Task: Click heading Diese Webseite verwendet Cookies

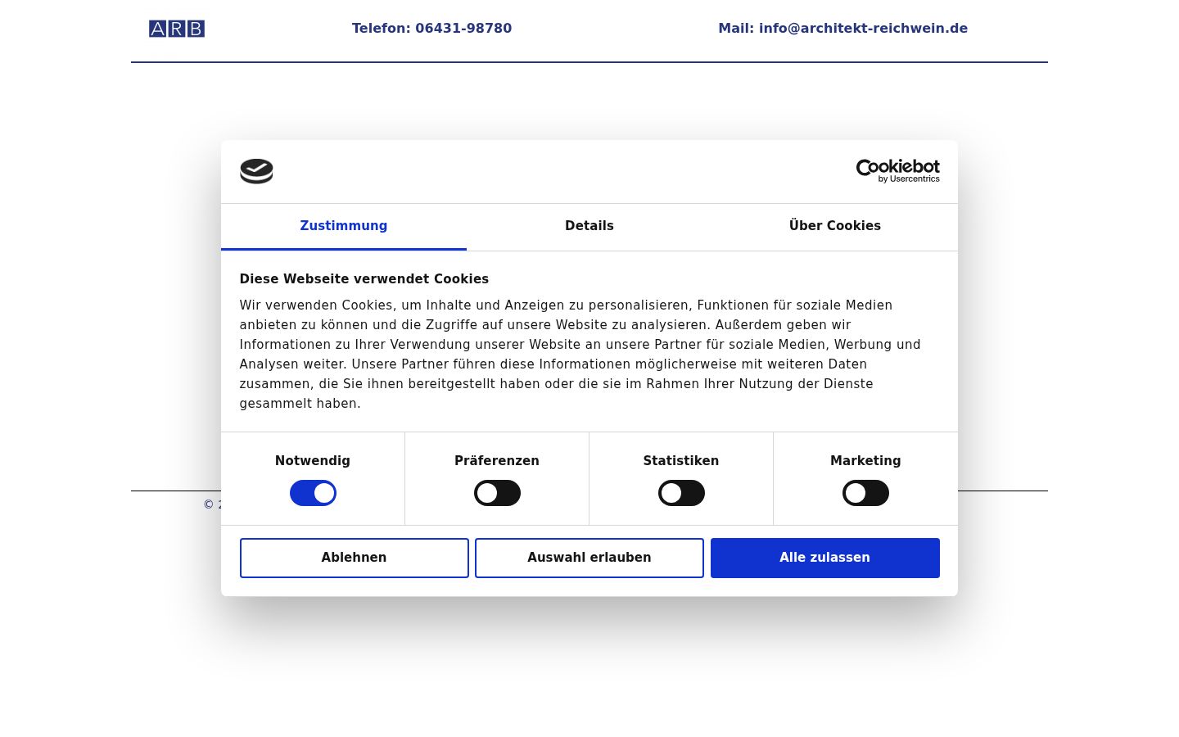Action: [x=364, y=279]
